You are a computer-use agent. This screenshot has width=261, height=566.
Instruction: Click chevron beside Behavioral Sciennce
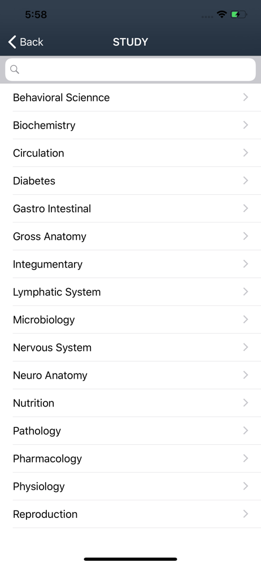click(246, 97)
